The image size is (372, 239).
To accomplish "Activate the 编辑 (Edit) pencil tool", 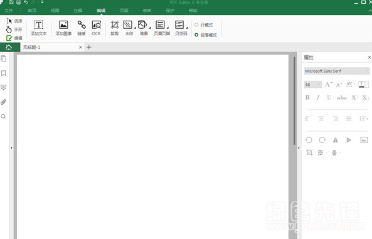I will click(x=14, y=38).
